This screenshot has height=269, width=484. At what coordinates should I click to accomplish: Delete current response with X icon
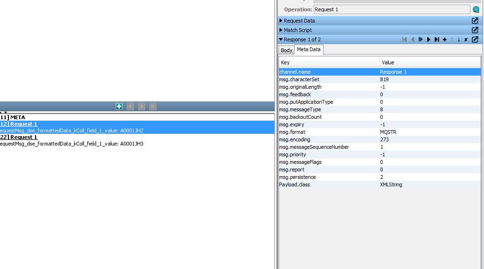coord(466,39)
